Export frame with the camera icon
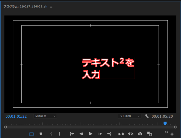181x138 pixels. click(x=140, y=134)
